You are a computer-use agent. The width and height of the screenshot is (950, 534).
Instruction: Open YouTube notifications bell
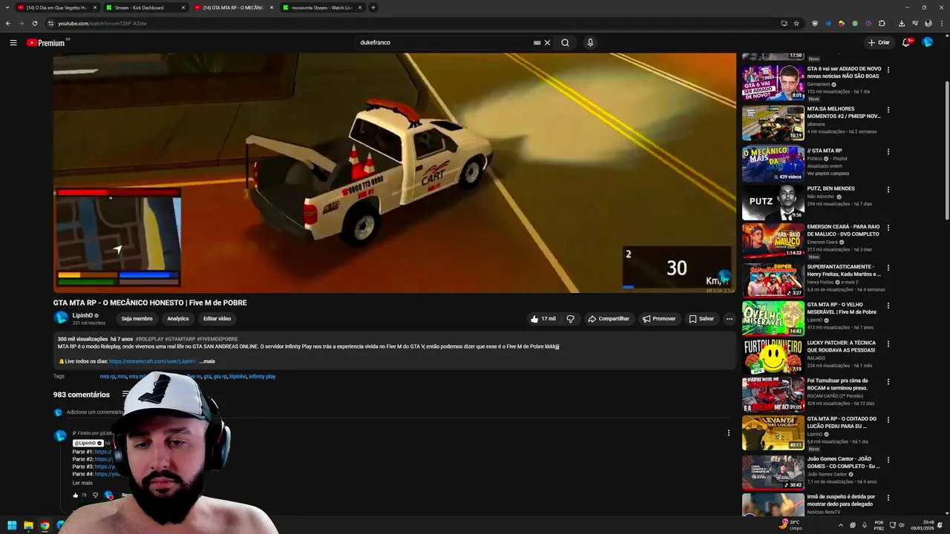point(906,42)
